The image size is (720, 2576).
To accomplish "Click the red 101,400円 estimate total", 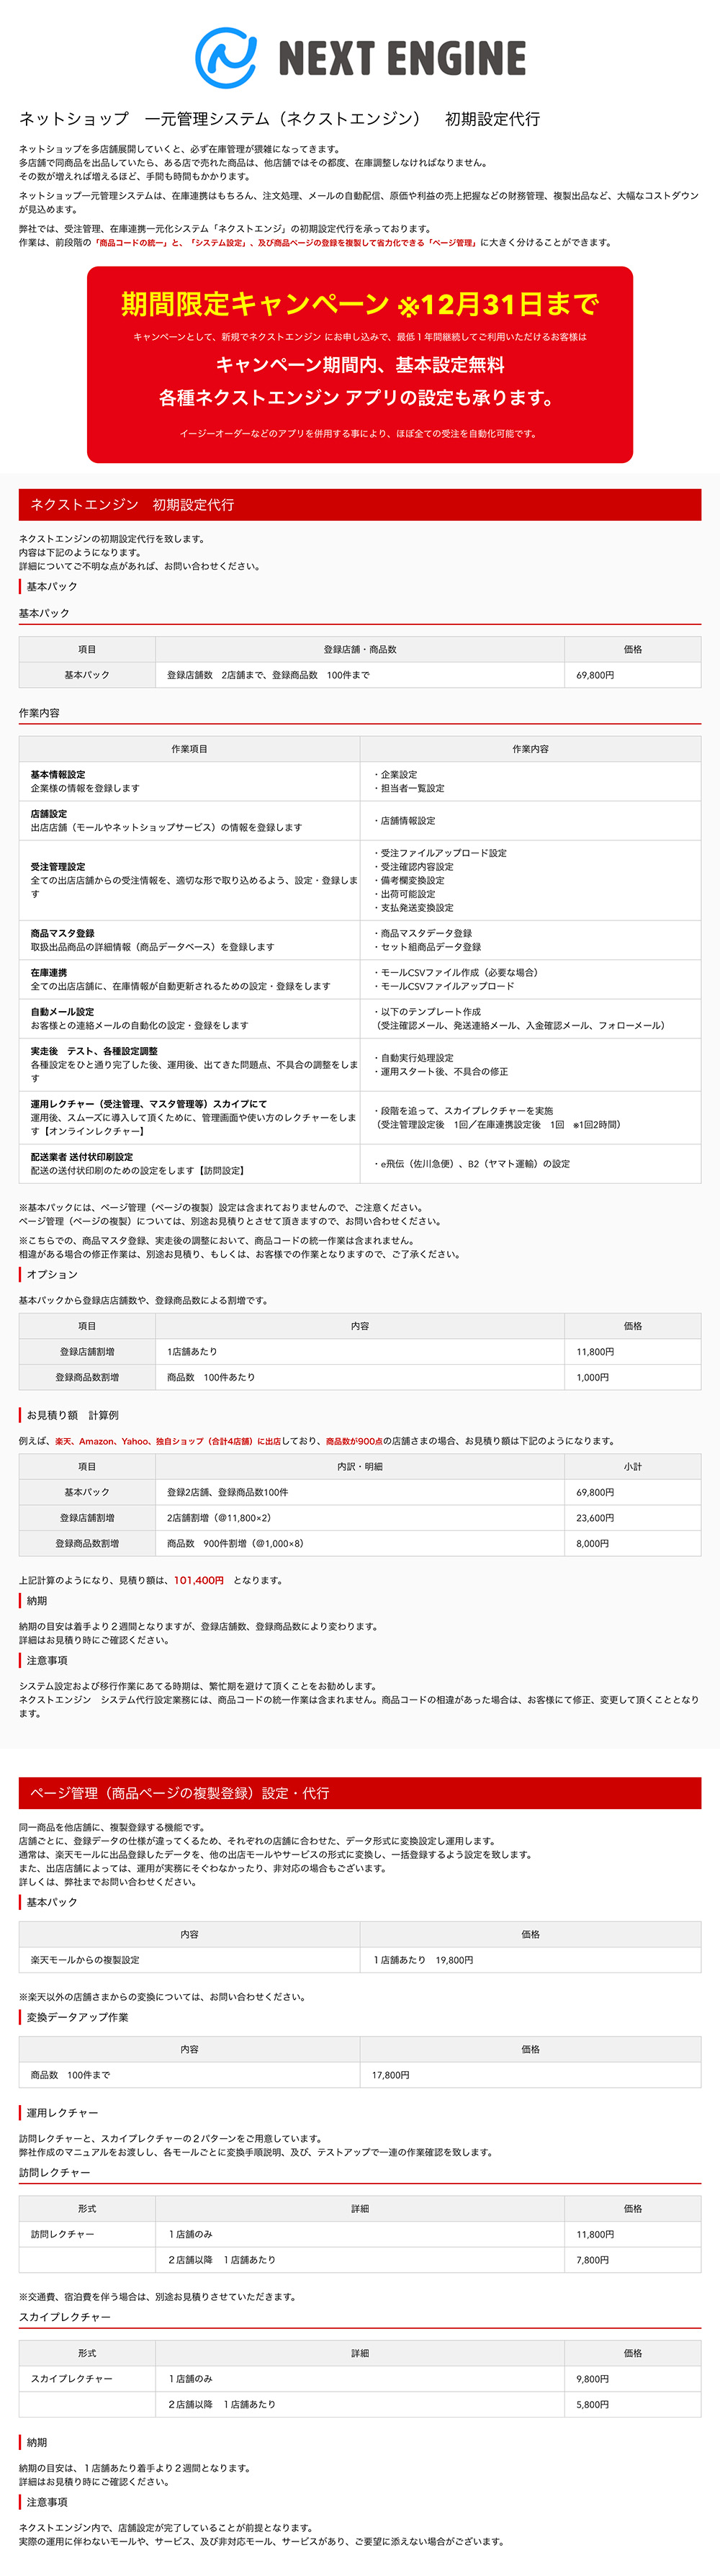I will [199, 1580].
